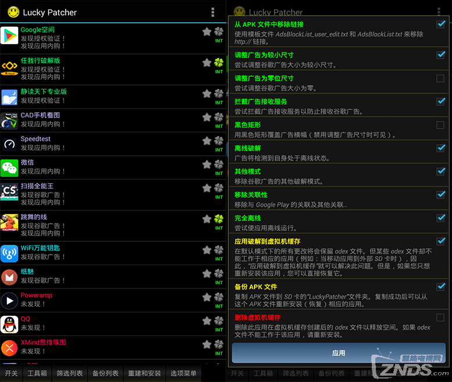Open the 开关 tab in bottom bar
The width and height of the screenshot is (452, 382).
click(x=11, y=373)
